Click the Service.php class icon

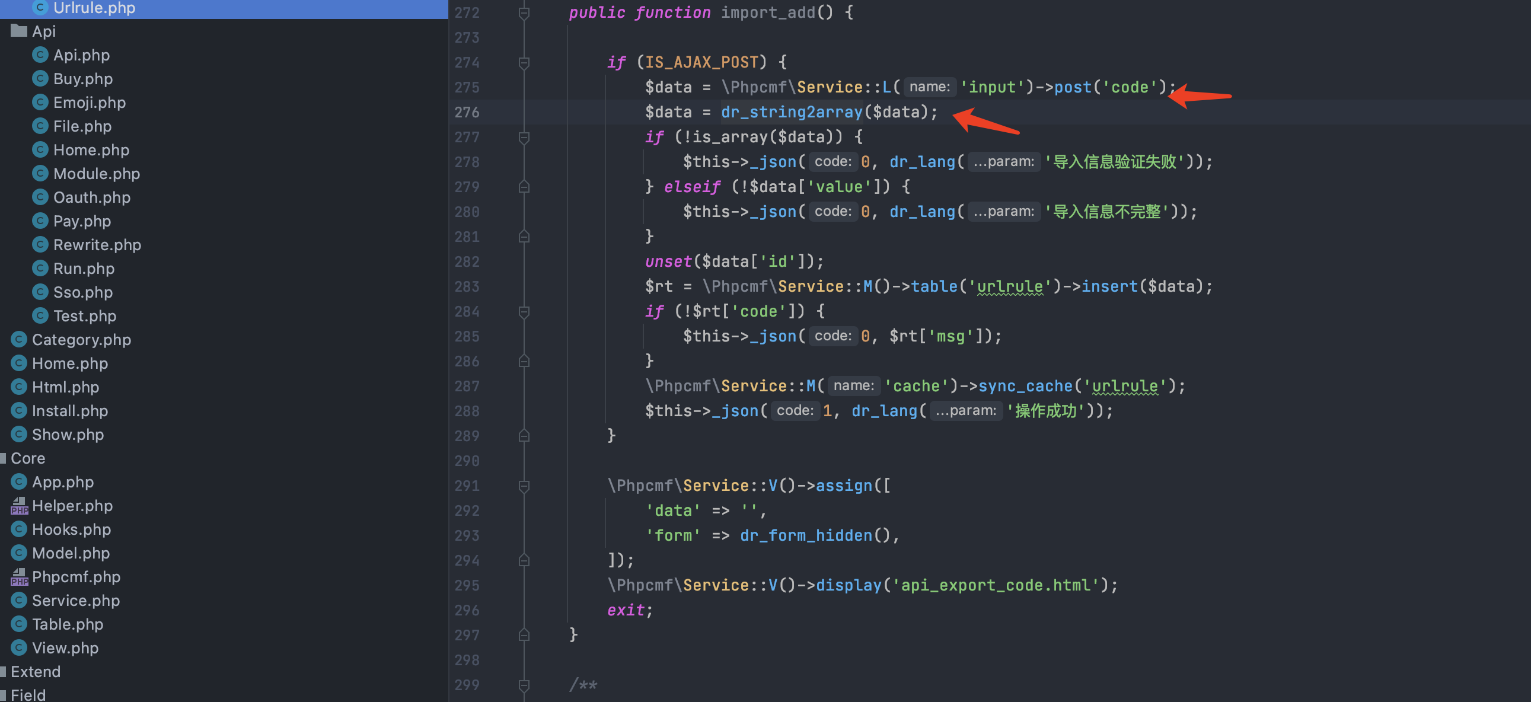tap(19, 601)
